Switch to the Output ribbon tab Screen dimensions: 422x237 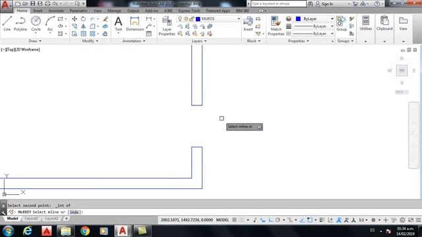coord(133,11)
